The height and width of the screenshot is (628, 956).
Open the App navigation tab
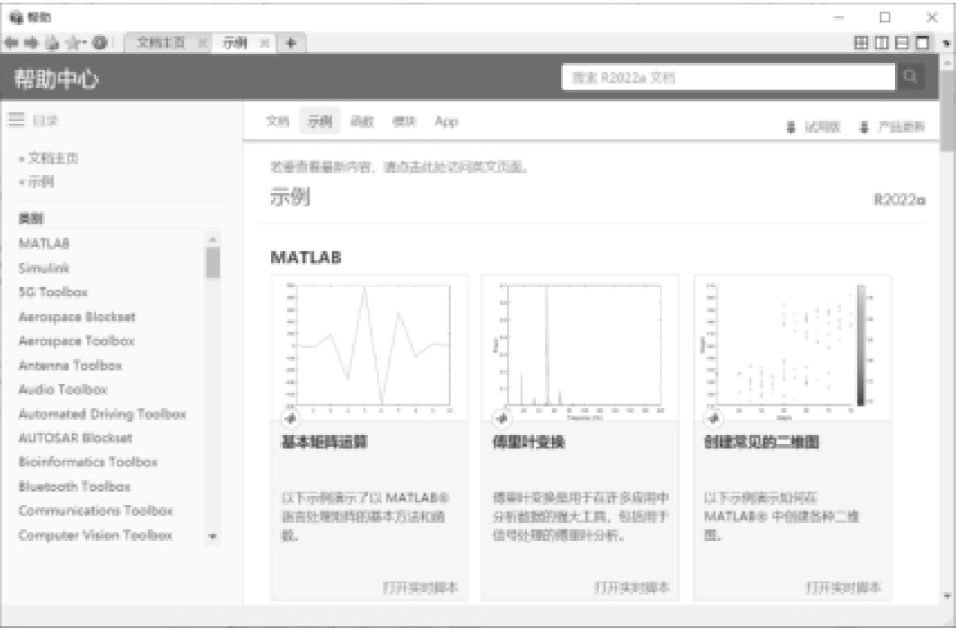point(446,122)
